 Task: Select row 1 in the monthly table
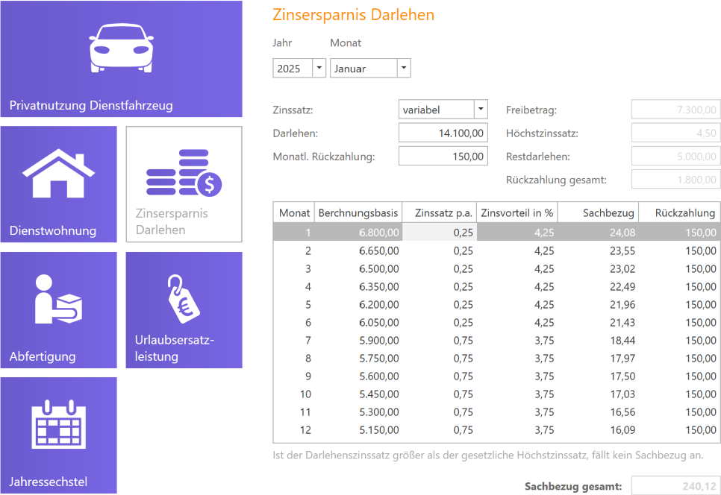493,232
